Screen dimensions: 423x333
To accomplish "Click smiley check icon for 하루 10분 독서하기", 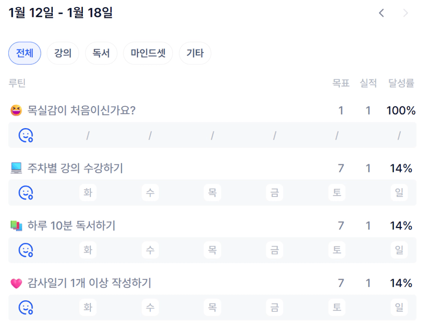I will point(26,250).
